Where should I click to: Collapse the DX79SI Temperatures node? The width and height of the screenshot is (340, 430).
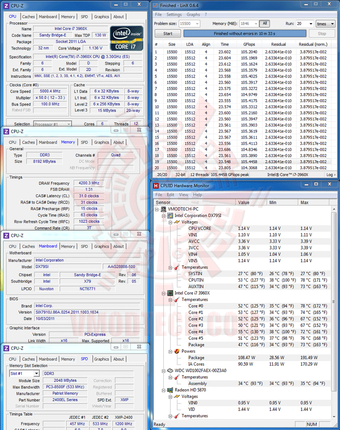click(170, 267)
